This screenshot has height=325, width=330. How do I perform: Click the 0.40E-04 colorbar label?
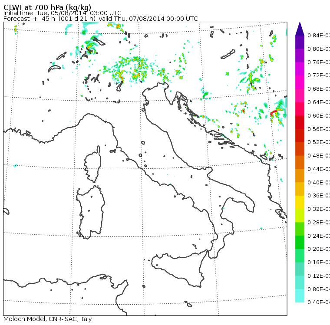pyautogui.click(x=319, y=302)
